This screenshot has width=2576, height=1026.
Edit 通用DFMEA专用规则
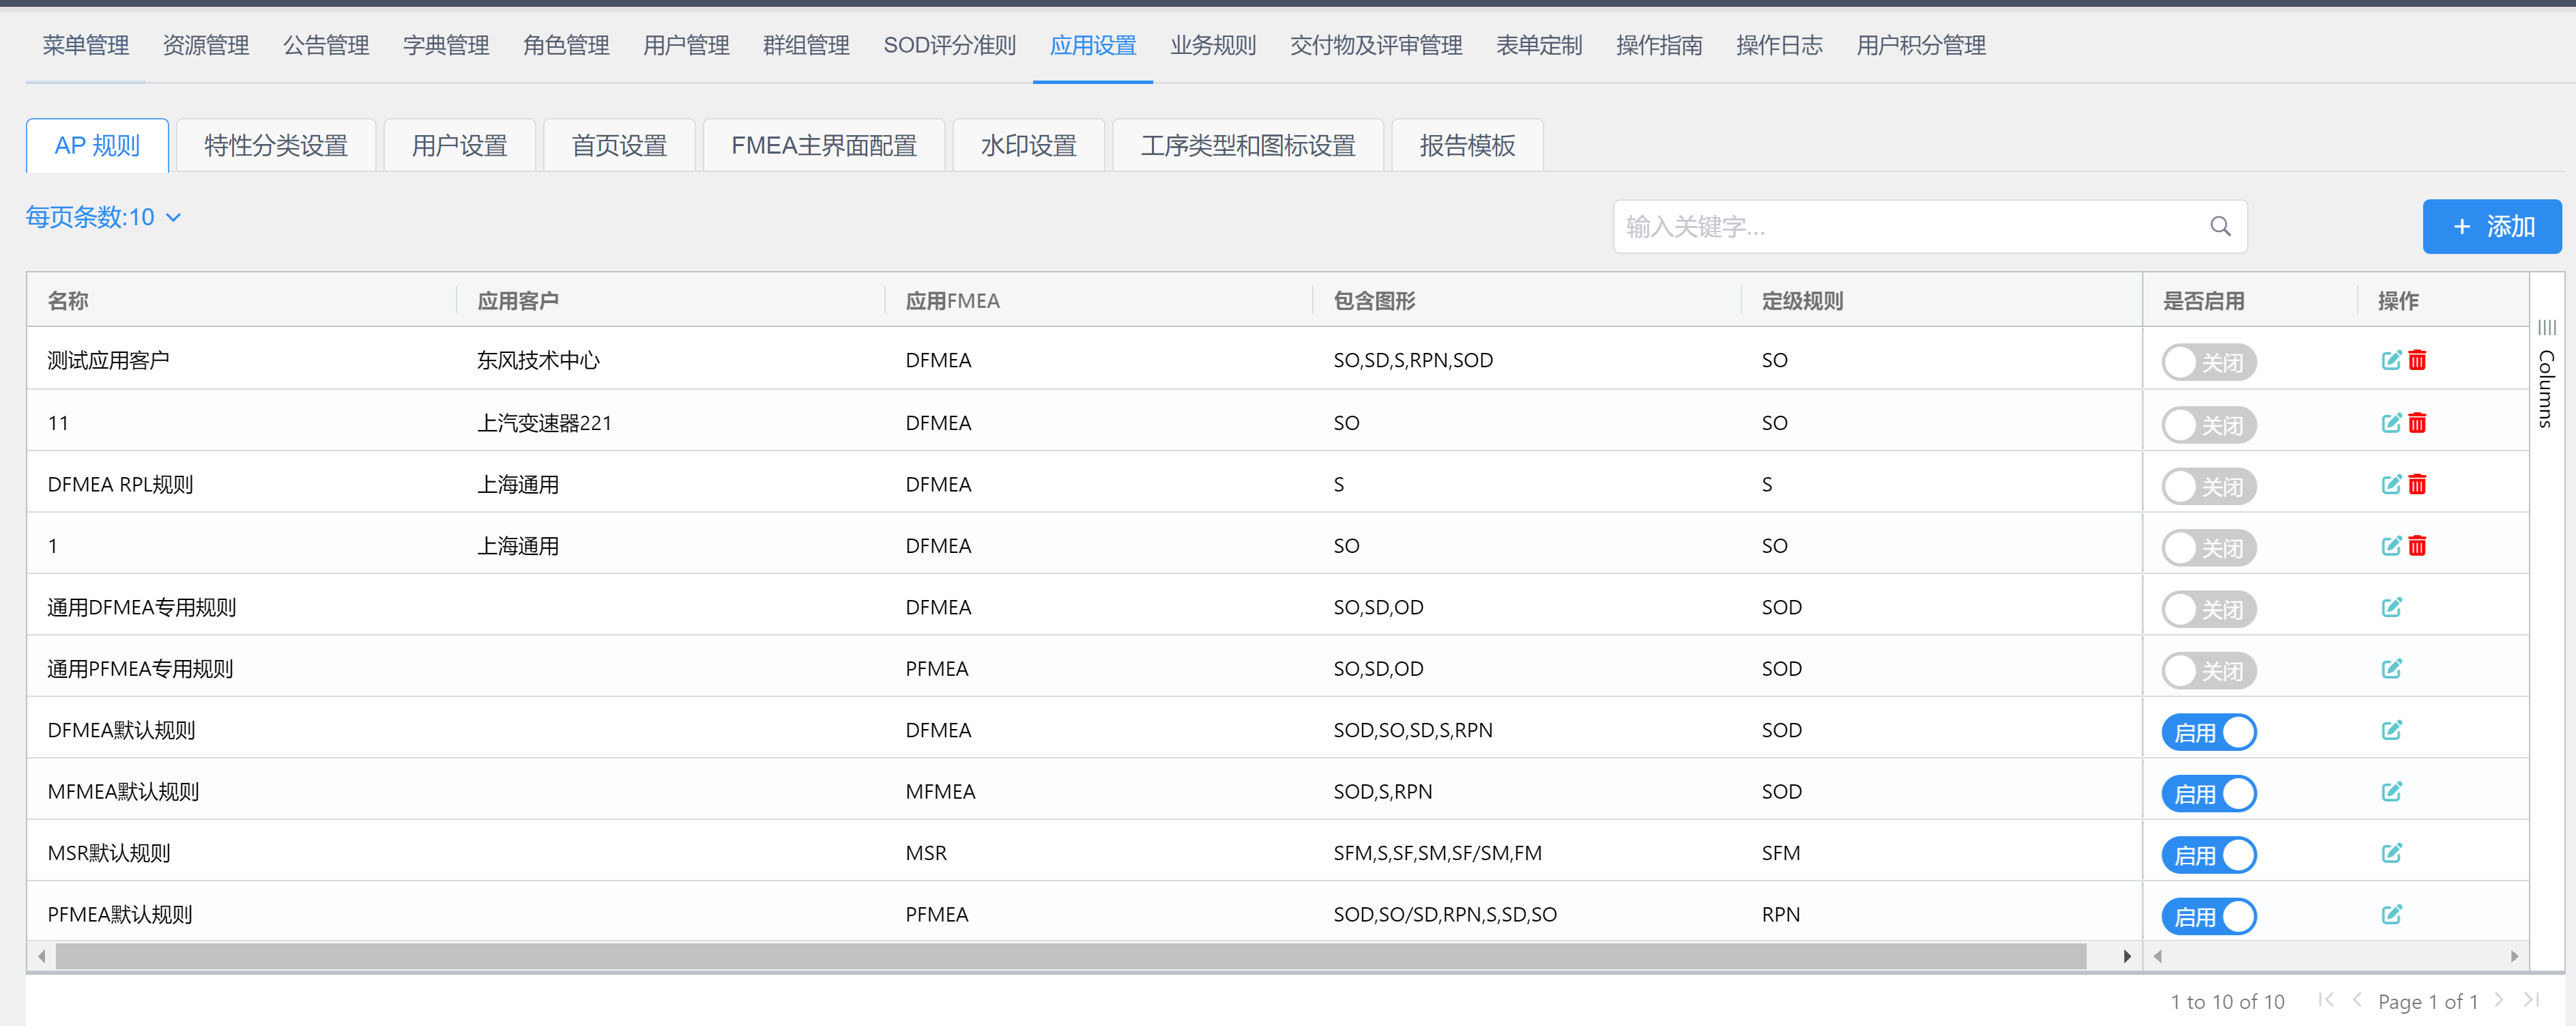pos(2391,607)
